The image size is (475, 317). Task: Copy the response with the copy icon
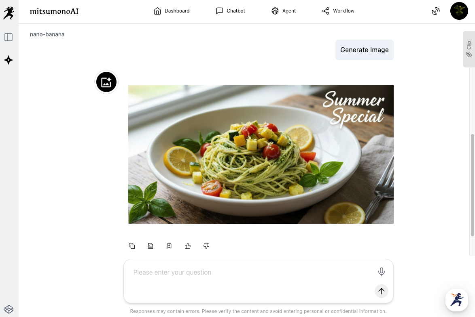click(x=132, y=246)
